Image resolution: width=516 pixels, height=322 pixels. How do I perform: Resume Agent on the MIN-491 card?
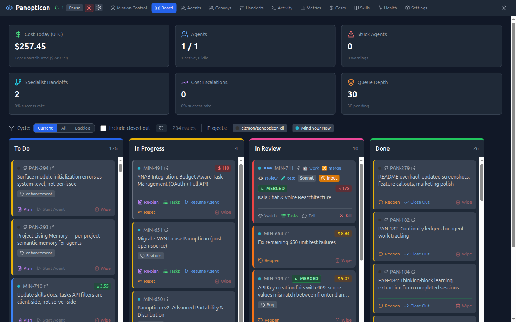201,202
